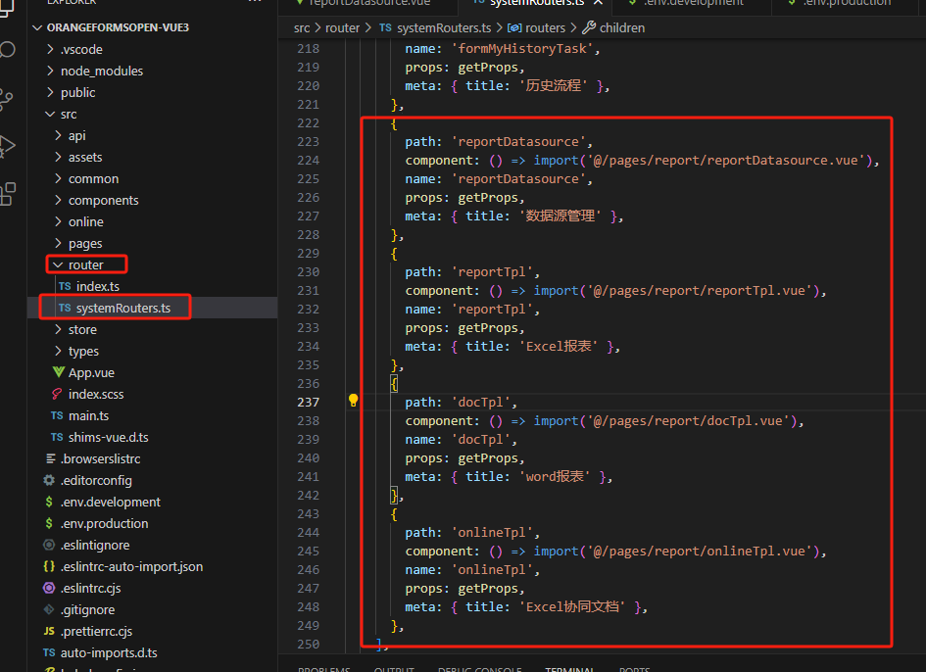
Task: Switch to the .env.development editor tab
Action: coord(694,3)
